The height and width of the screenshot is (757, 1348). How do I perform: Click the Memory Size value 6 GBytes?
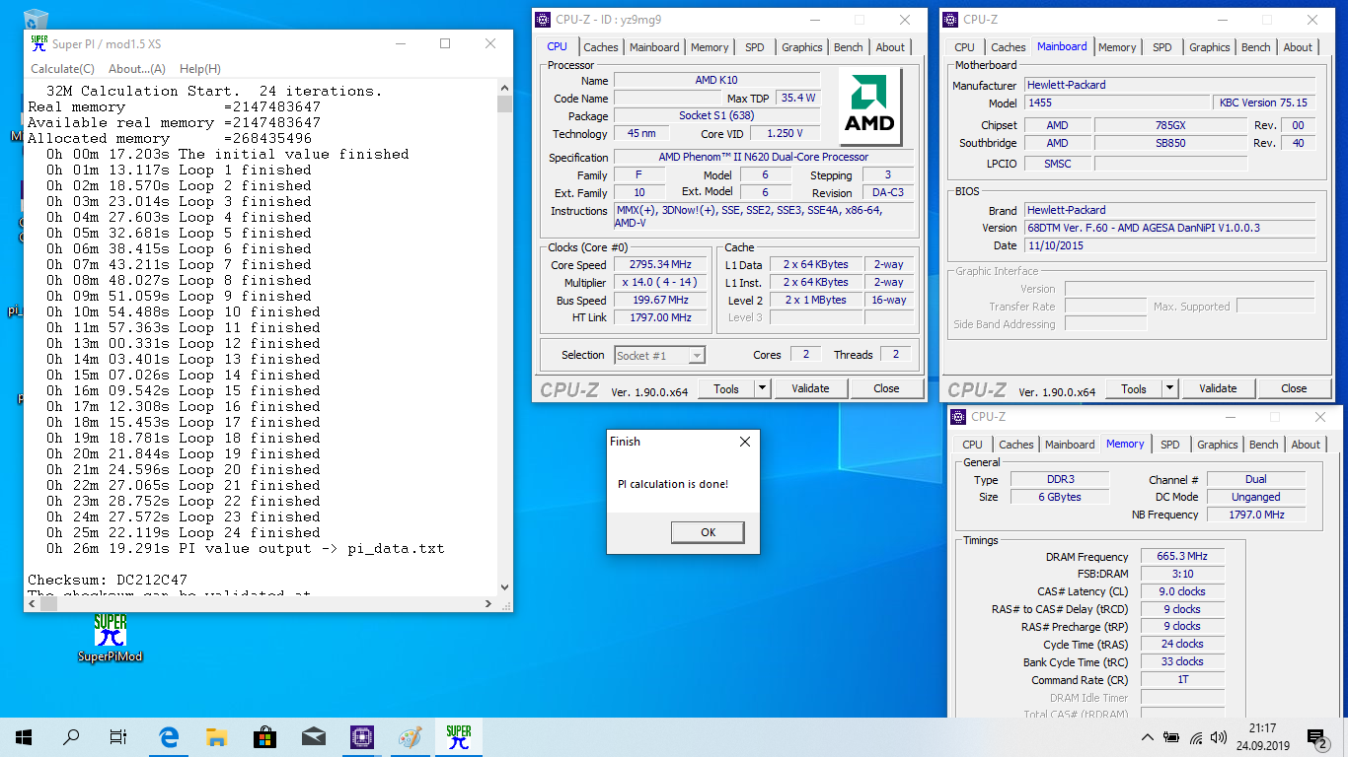pyautogui.click(x=1058, y=497)
